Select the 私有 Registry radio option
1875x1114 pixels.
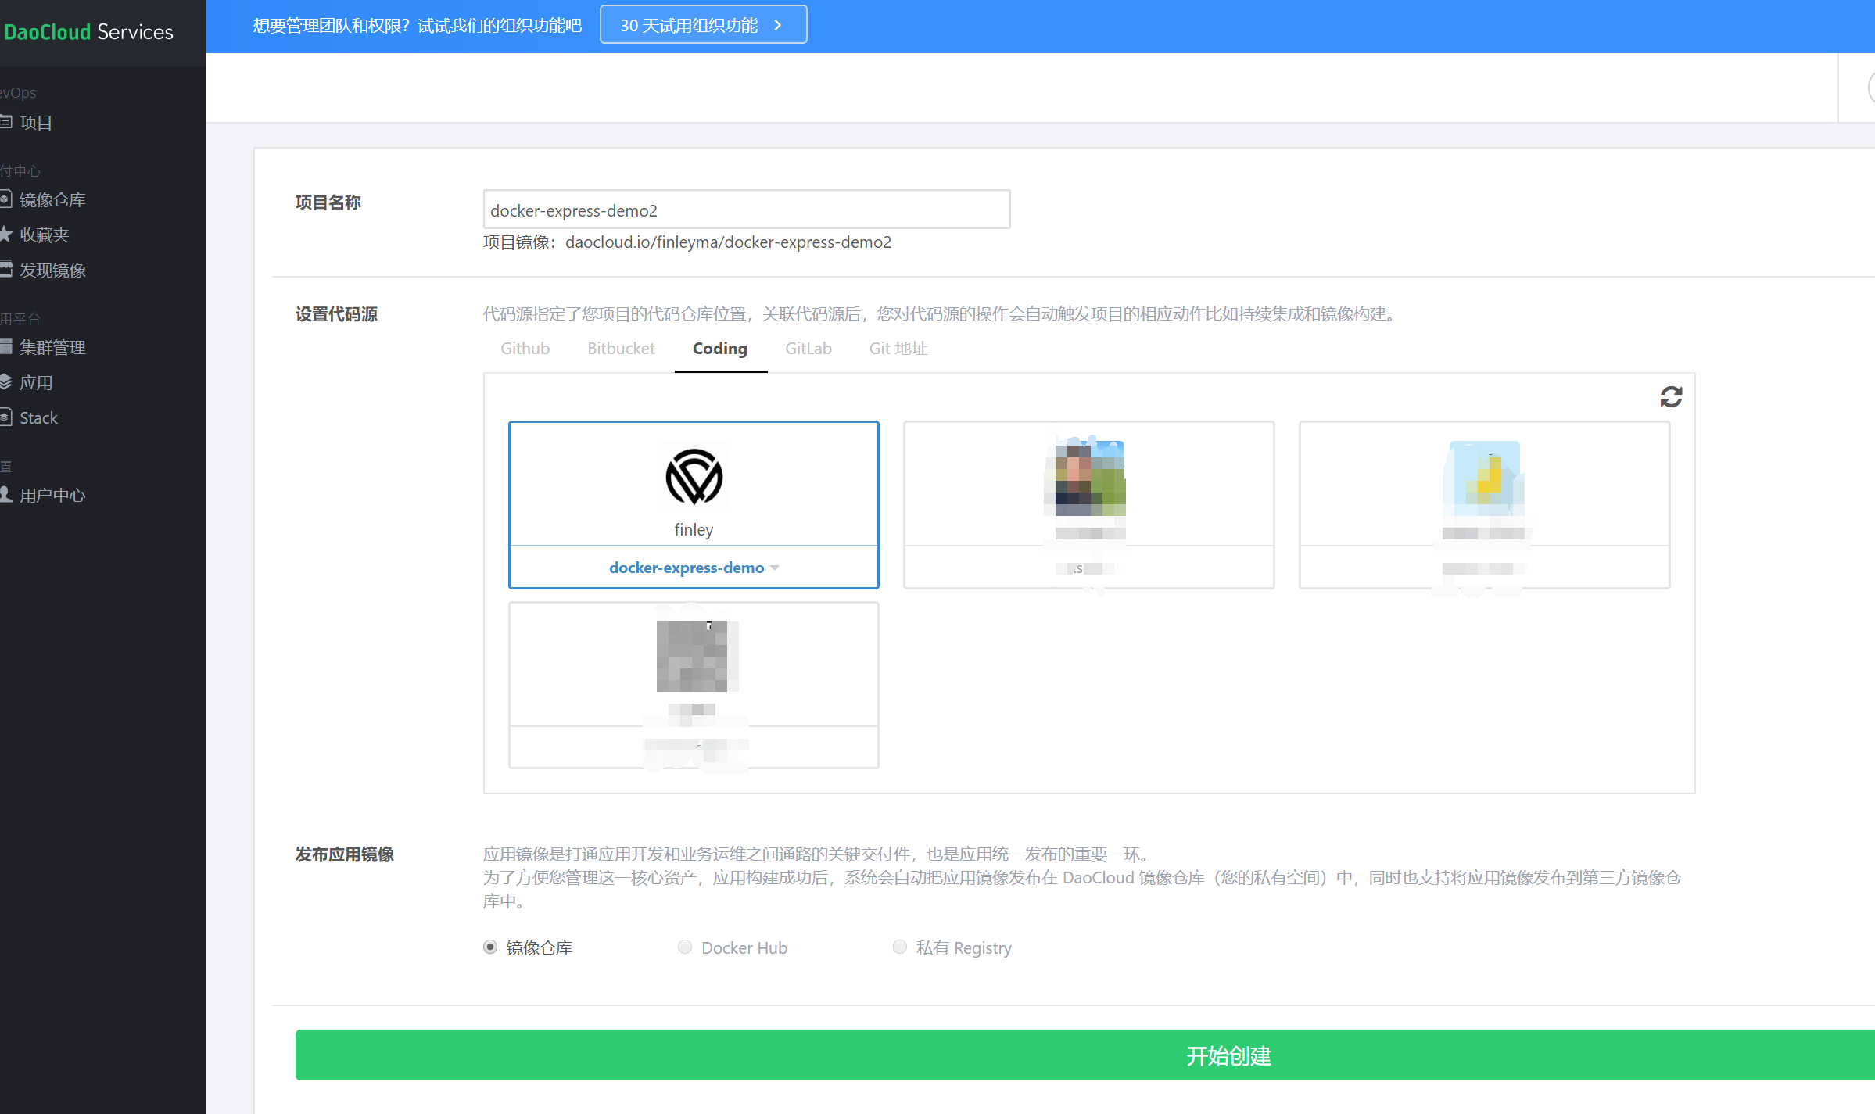tap(900, 947)
